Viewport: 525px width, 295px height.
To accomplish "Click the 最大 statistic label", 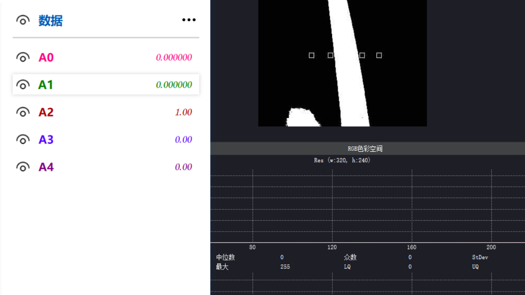I will 222,267.
